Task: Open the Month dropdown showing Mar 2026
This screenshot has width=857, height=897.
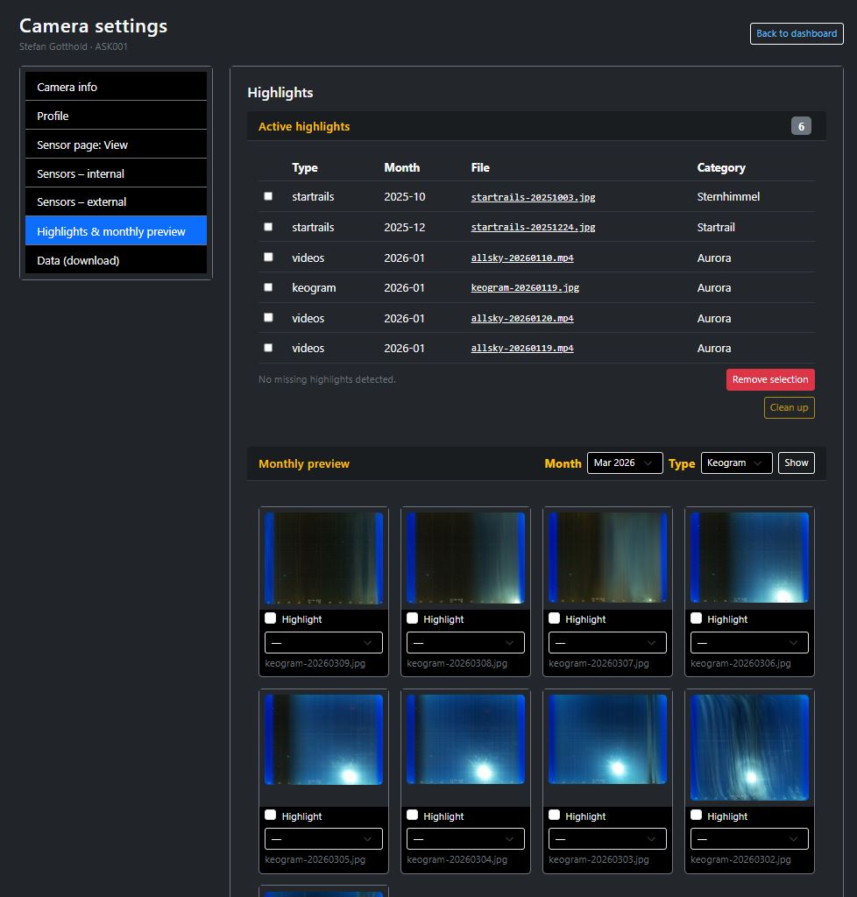Action: (x=624, y=463)
